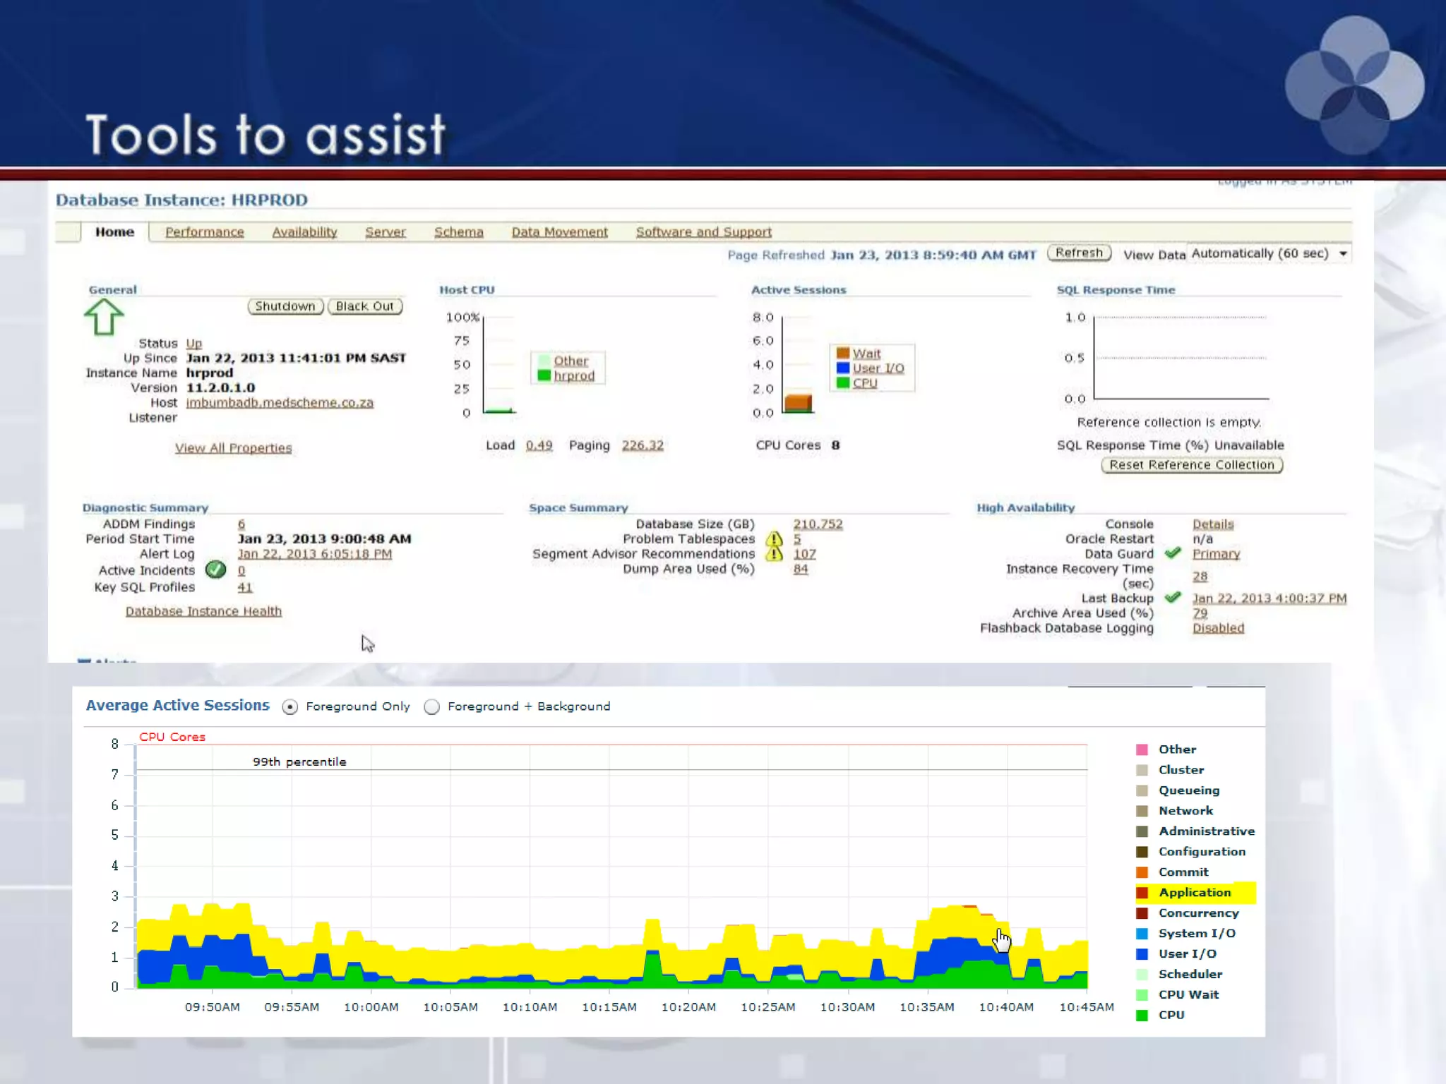1446x1084 pixels.
Task: Click the Problem Tablespaces warning icon
Action: point(775,539)
